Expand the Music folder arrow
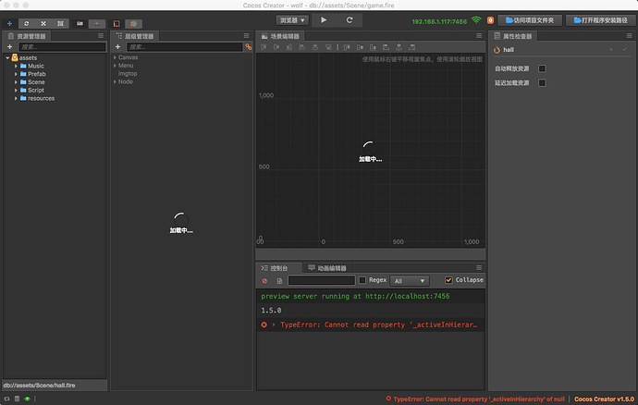This screenshot has height=405, width=638. point(16,66)
